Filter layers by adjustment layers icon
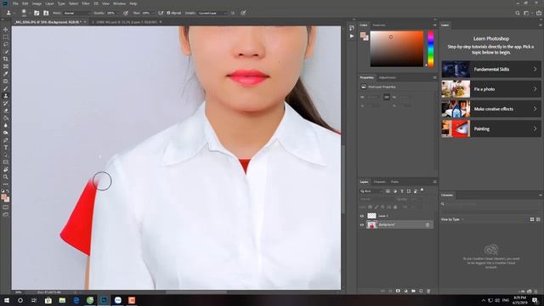The image size is (544, 306). pos(394,191)
